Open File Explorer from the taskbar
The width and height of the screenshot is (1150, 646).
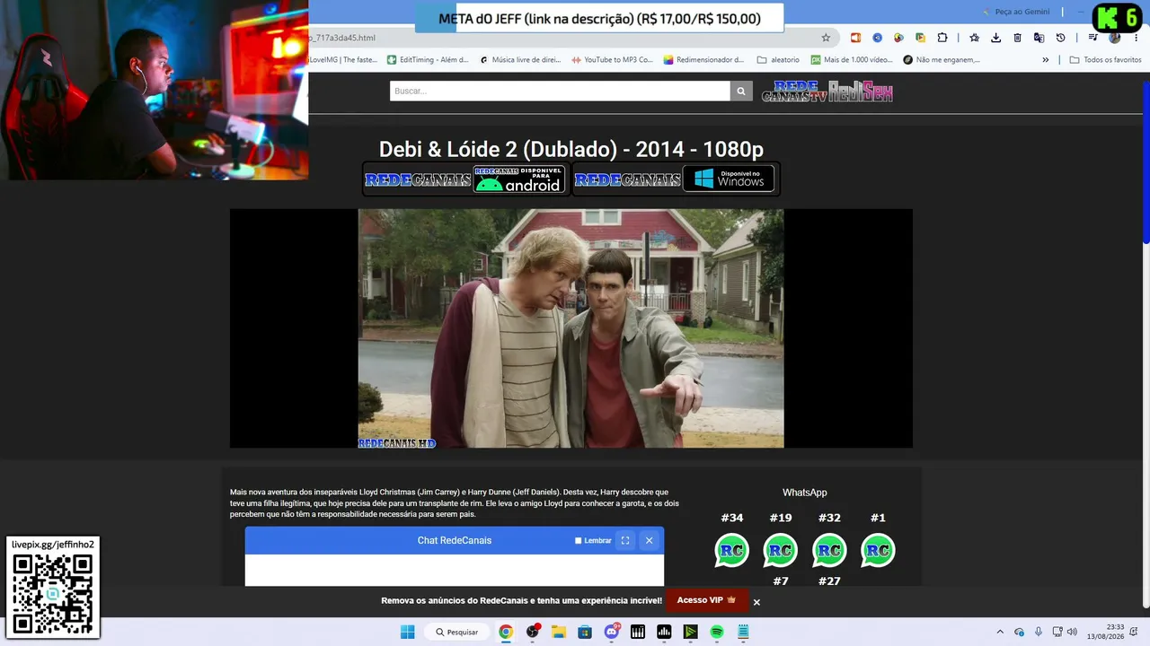click(x=558, y=632)
